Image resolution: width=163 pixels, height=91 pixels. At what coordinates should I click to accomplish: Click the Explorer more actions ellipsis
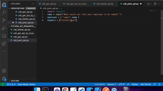pyautogui.click(x=33, y=4)
